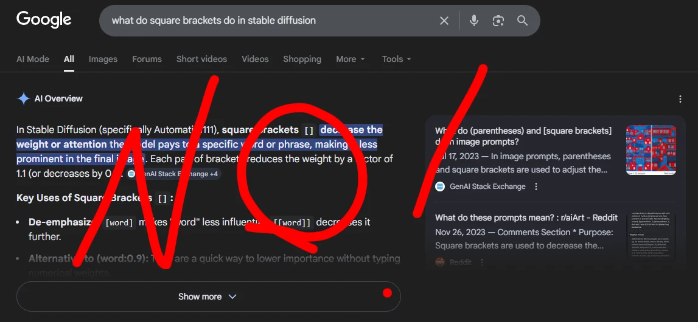The height and width of the screenshot is (322, 698).
Task: Clear the search query with X
Action: point(444,21)
